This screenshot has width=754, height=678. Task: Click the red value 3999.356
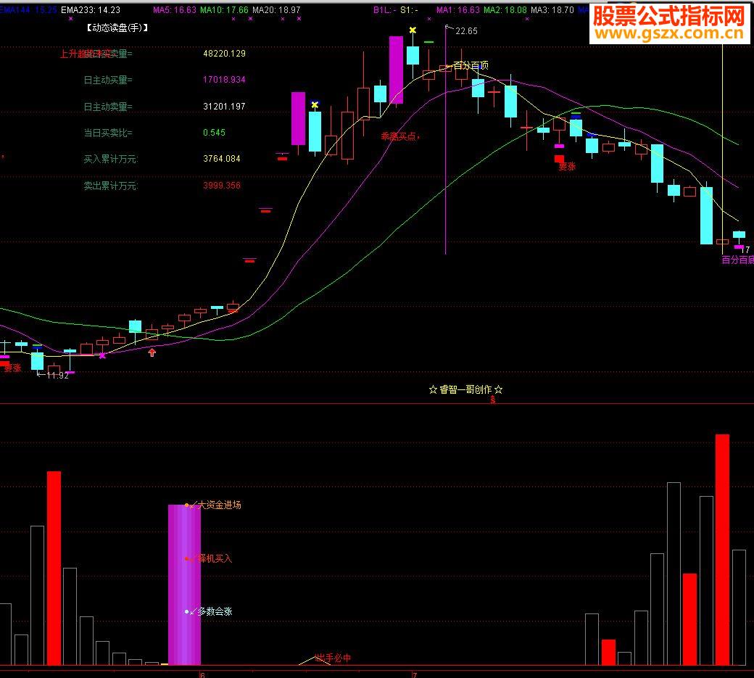(222, 186)
